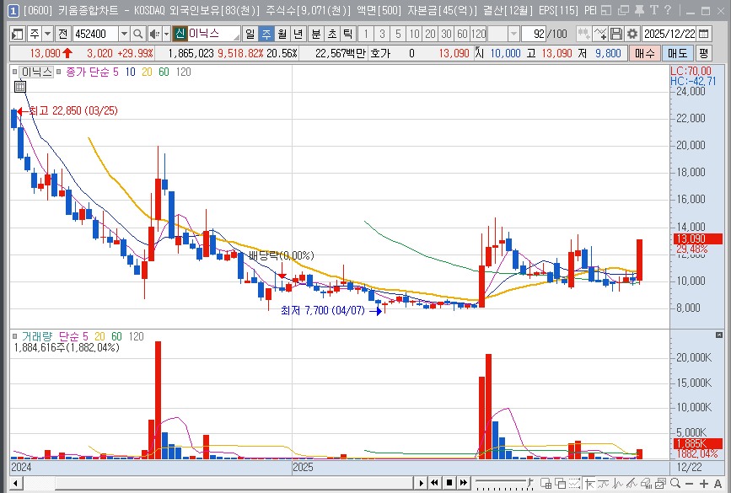Open the stock code 452400 dropdown arrow
Viewport: 731px width, 493px height.
point(124,34)
